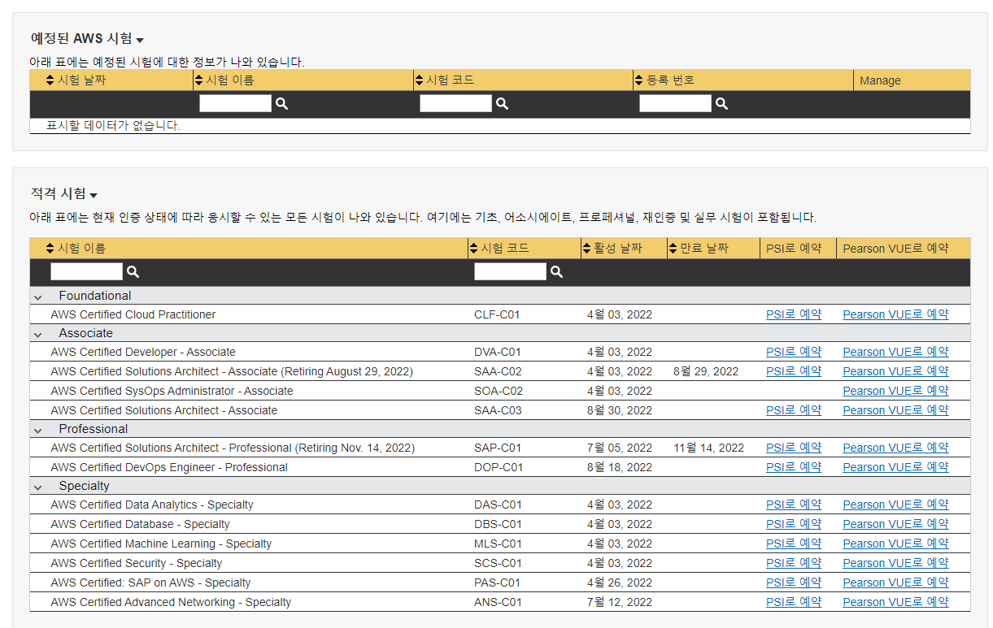Viewport: 993px width, 628px height.
Task: Click search magnifier for eligible exam name
Action: coord(133,272)
